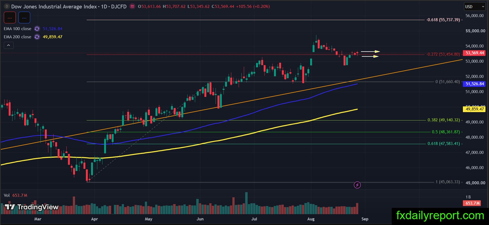Click the blue EMA 100 price tag on axis
Image resolution: width=489 pixels, height=225 pixels.
click(475, 84)
